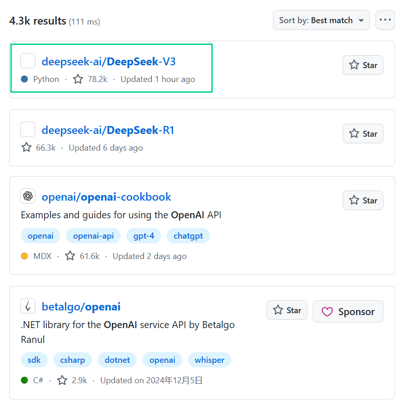This screenshot has width=402, height=411.
Task: Star the openai-cookbook repository
Action: 363,200
